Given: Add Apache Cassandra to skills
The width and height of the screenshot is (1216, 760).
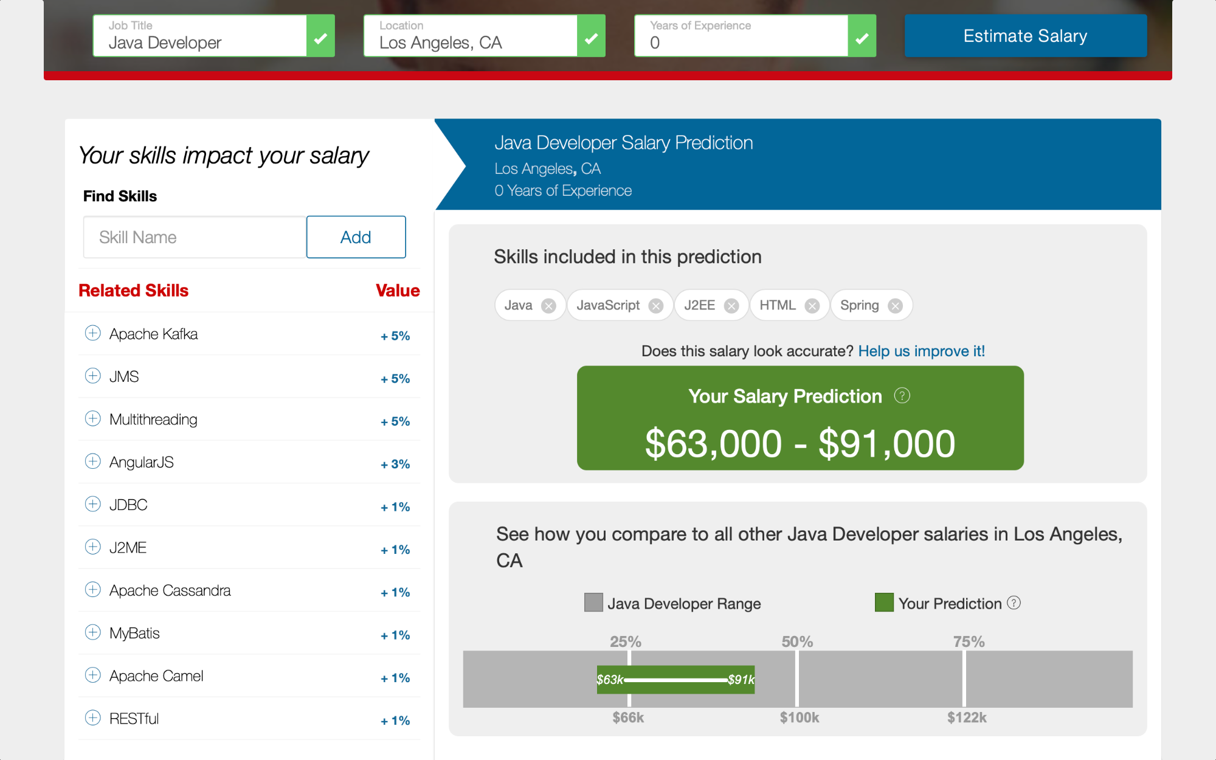Looking at the screenshot, I should 92,589.
